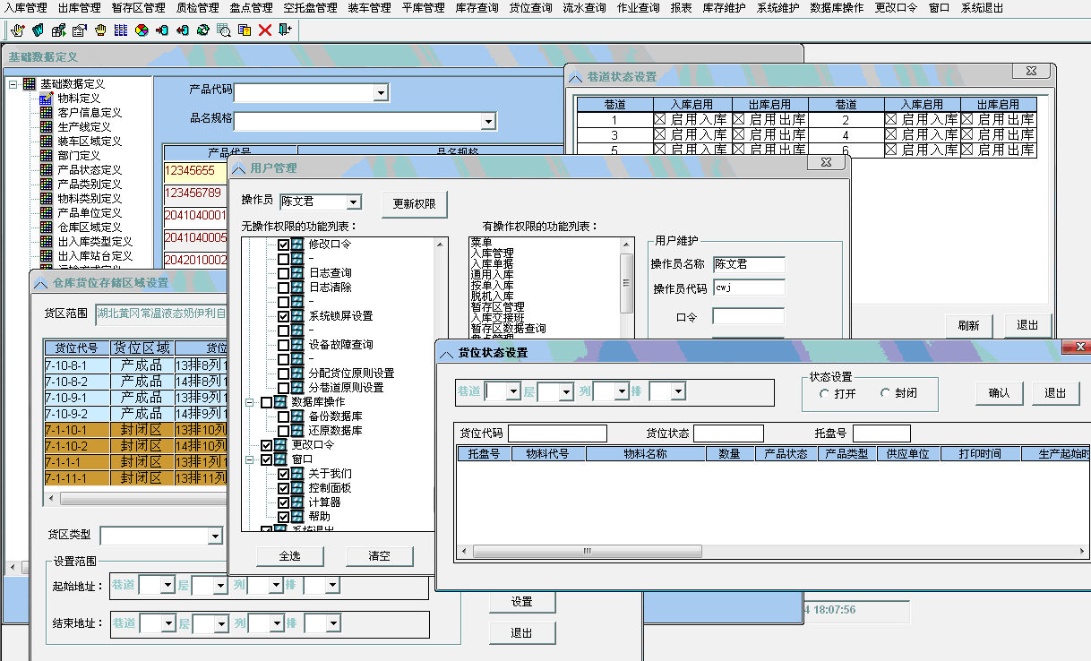Viewport: 1091px width, 661px height.
Task: Collapse the 数据库操作 tree node
Action: tap(250, 402)
